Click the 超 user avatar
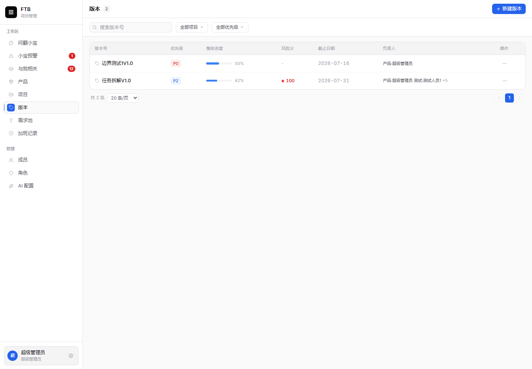The image size is (532, 369). tap(13, 356)
